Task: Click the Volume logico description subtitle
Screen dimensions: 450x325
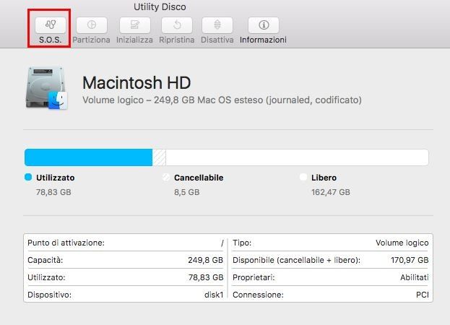Action: click(x=222, y=100)
